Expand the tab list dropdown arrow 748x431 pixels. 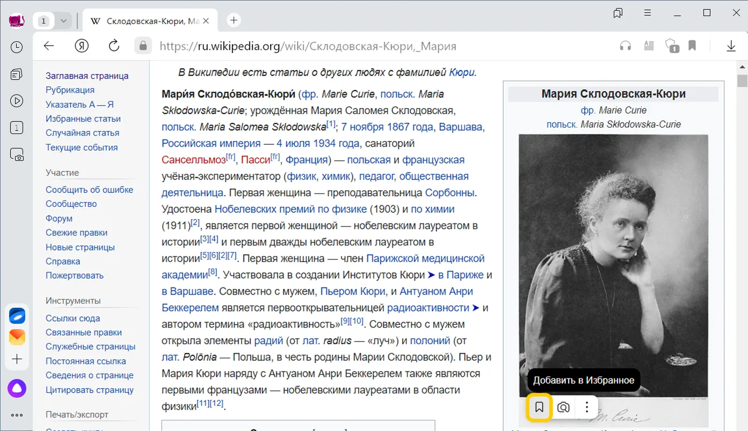click(64, 21)
